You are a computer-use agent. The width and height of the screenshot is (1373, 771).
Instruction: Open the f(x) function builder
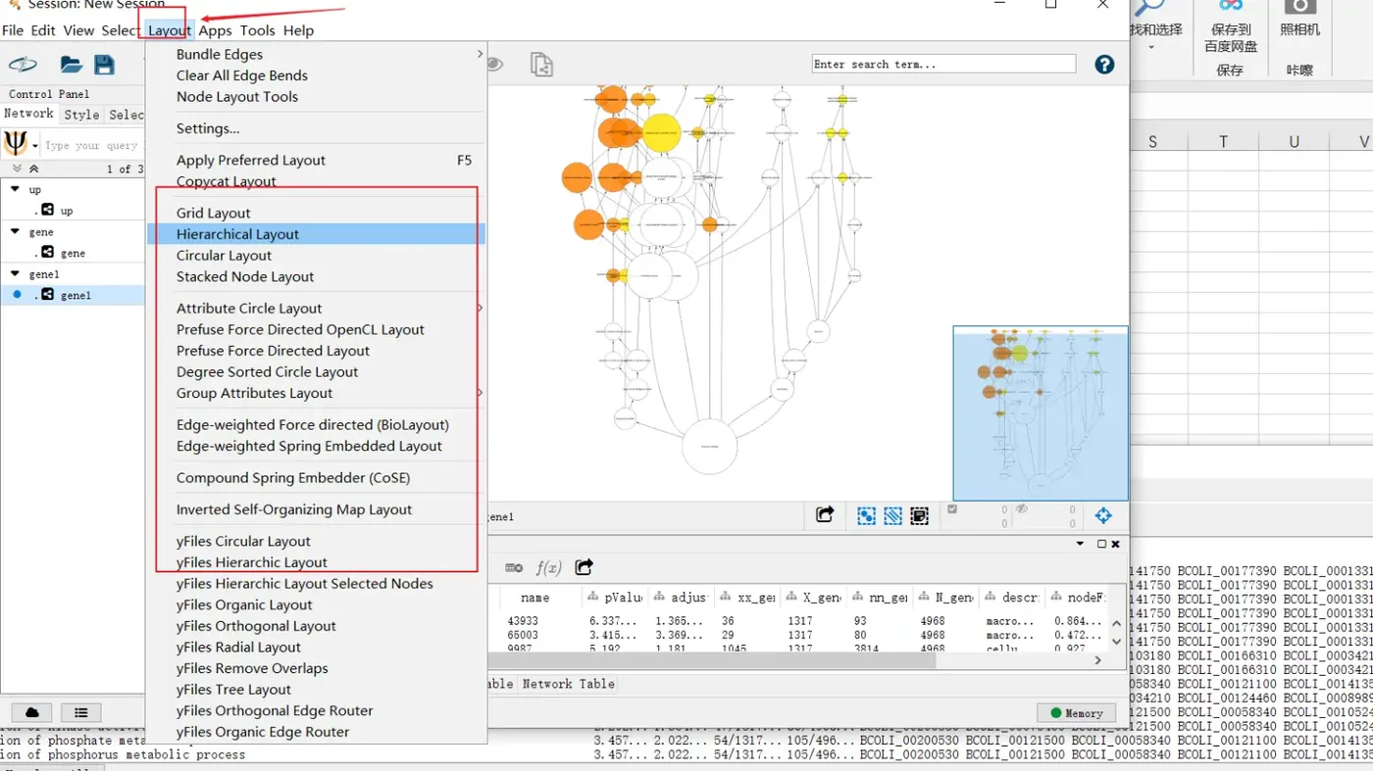(x=548, y=567)
